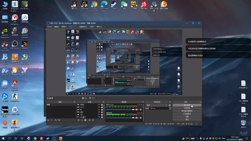
Task: Launch Steam from the desktop icons
Action: point(114,5)
